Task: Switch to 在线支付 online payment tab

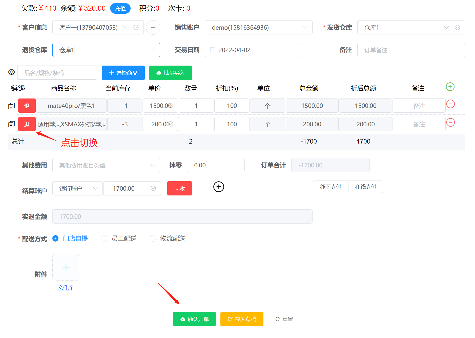Action: (x=366, y=187)
